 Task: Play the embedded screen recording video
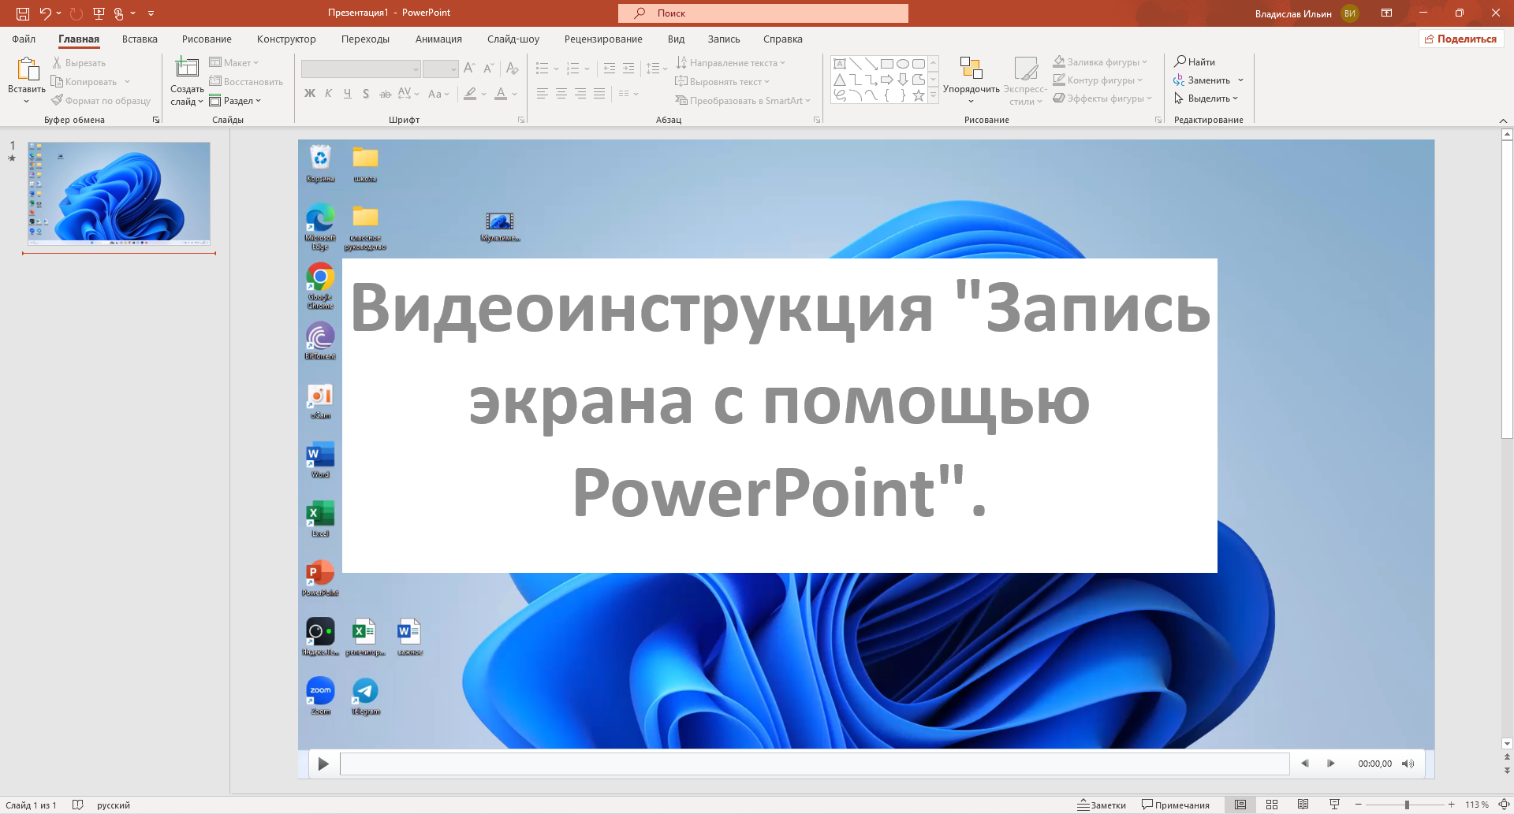323,764
